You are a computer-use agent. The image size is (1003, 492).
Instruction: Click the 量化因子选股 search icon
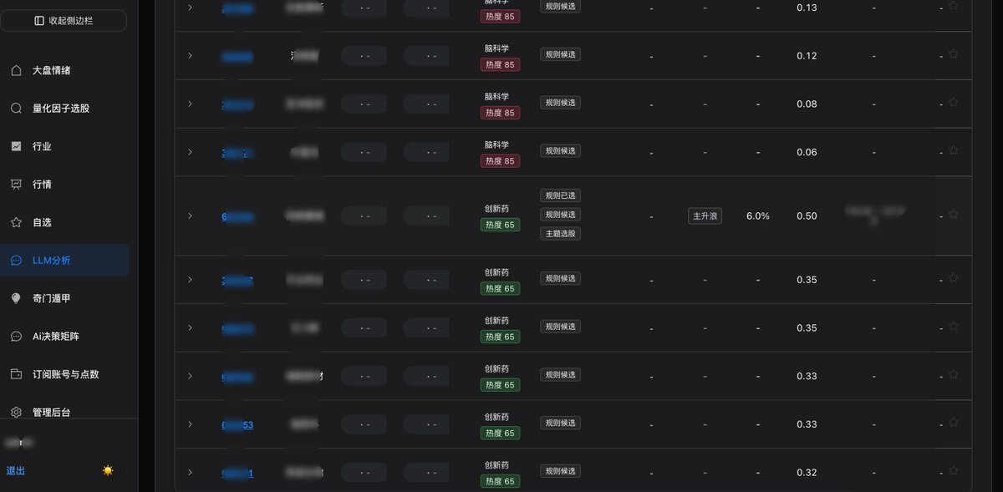(x=16, y=108)
